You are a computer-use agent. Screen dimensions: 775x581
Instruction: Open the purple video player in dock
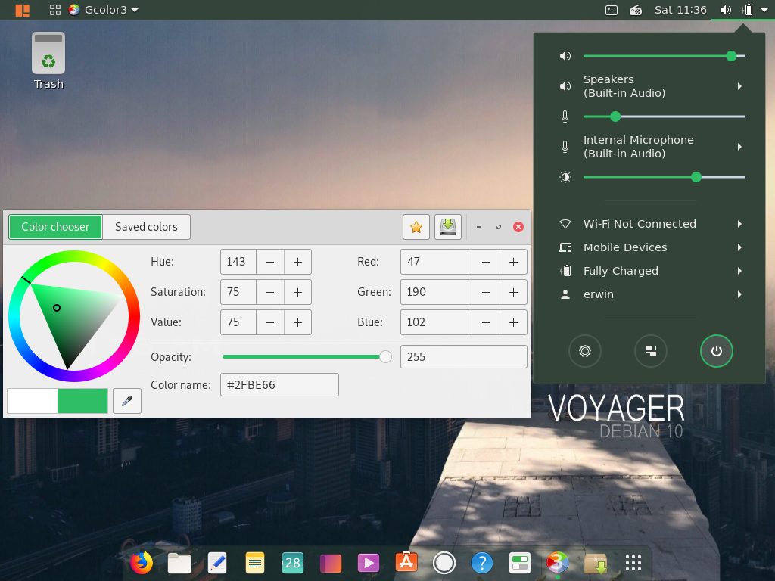click(369, 563)
